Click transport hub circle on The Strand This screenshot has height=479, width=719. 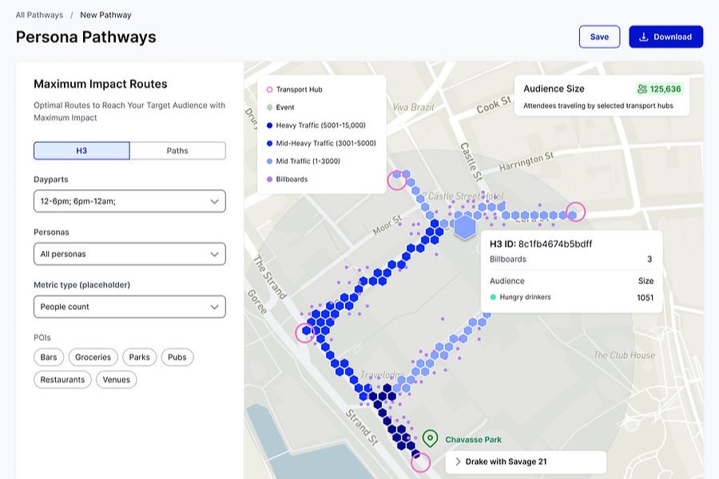tap(305, 333)
